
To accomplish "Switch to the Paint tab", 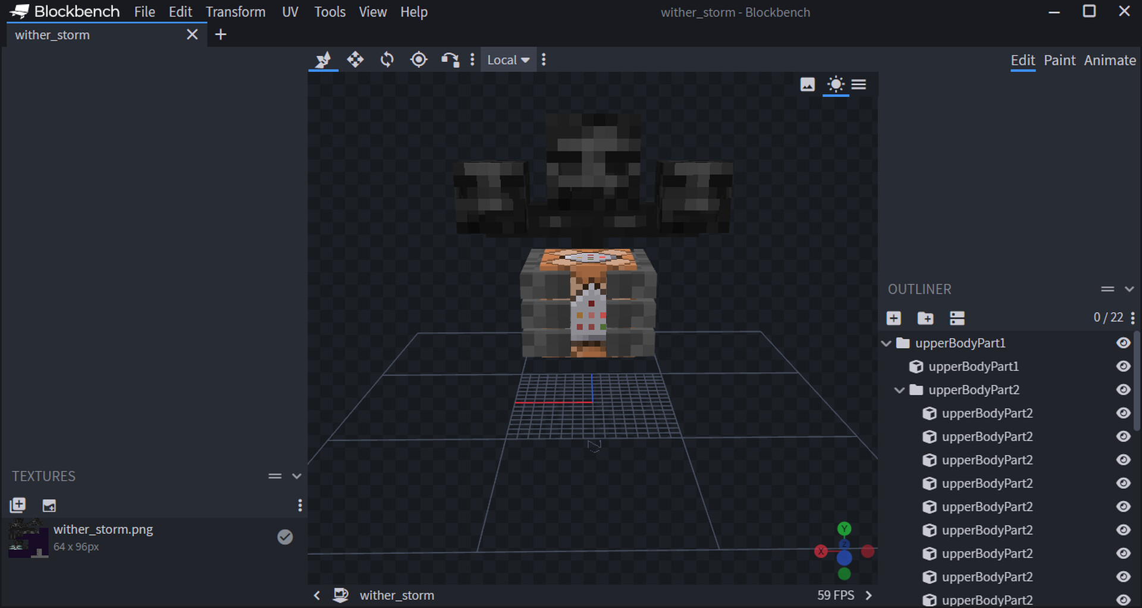I will (1059, 60).
